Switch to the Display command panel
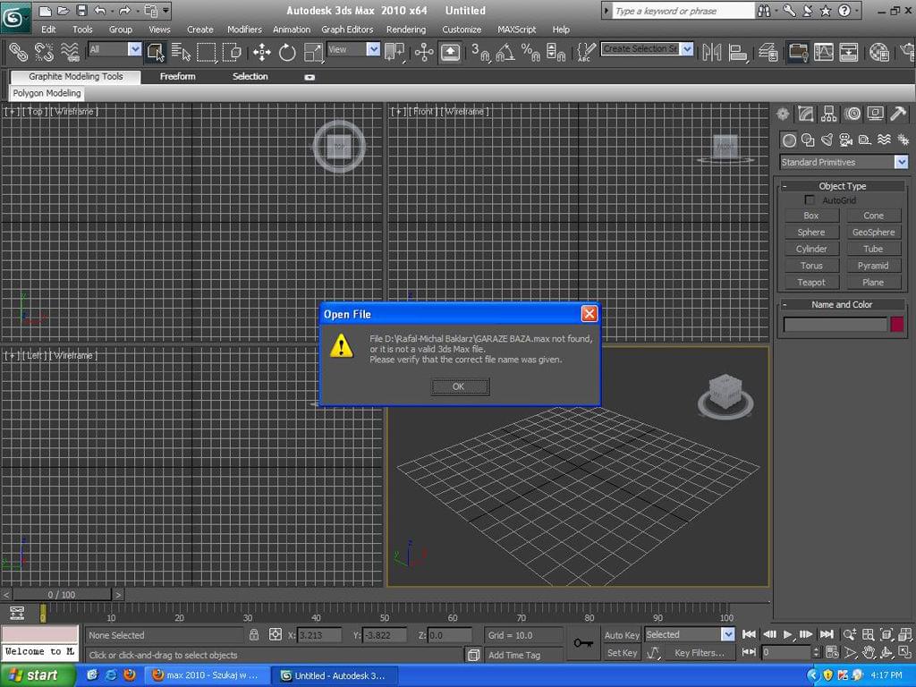This screenshot has height=687, width=916. pos(875,114)
